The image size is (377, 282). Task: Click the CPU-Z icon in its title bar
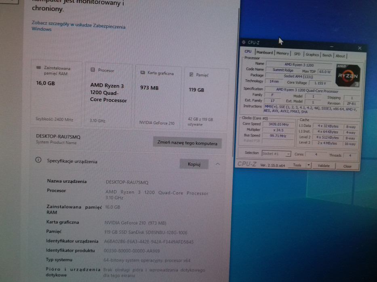(244, 42)
